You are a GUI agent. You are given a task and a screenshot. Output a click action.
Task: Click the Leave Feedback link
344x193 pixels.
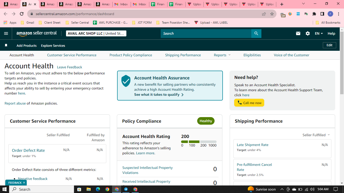(x=70, y=67)
